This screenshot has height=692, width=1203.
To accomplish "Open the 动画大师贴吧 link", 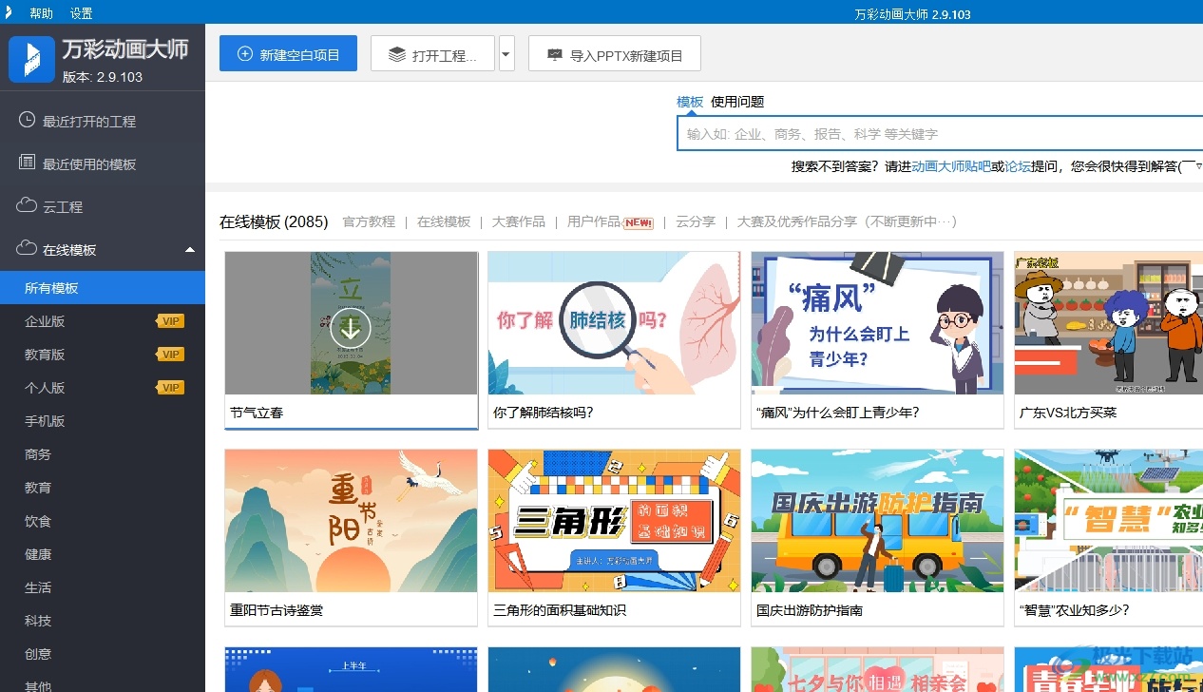I will (x=951, y=166).
